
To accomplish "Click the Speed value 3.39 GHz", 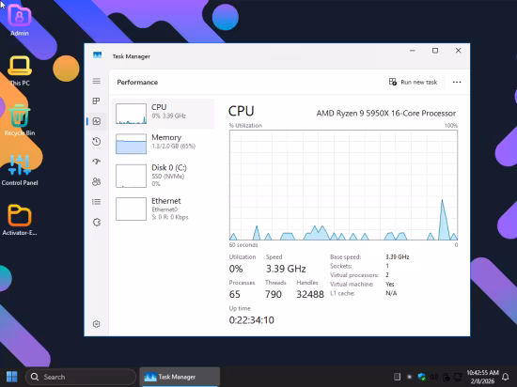I will pyautogui.click(x=286, y=269).
